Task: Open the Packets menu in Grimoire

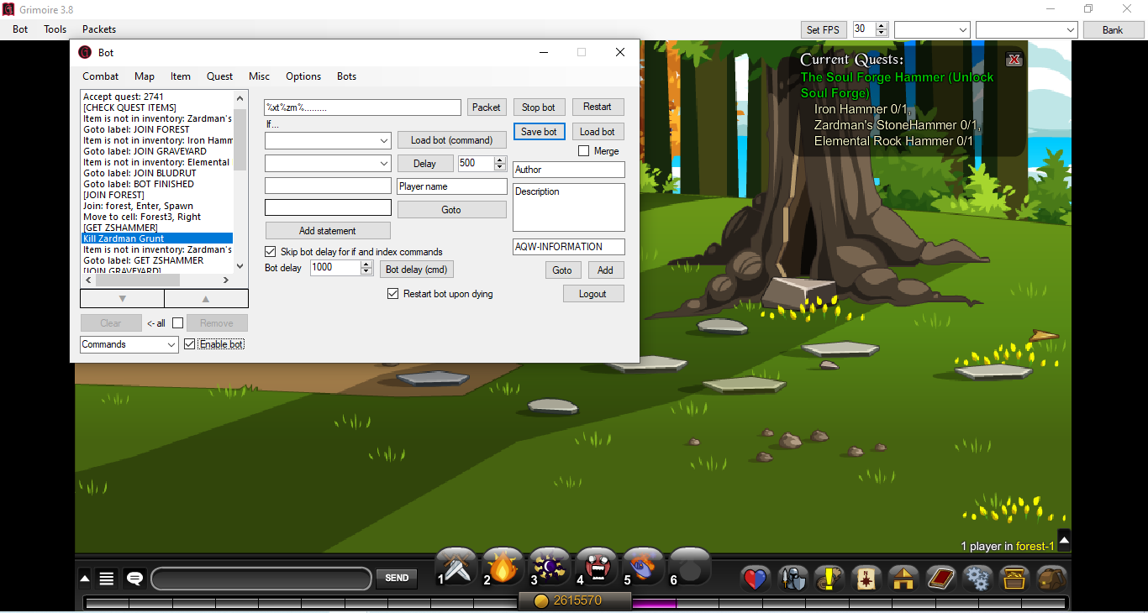Action: [x=99, y=29]
